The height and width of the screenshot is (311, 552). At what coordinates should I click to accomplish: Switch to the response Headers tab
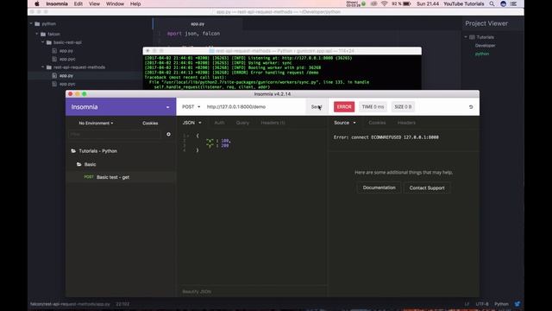tap(406, 123)
